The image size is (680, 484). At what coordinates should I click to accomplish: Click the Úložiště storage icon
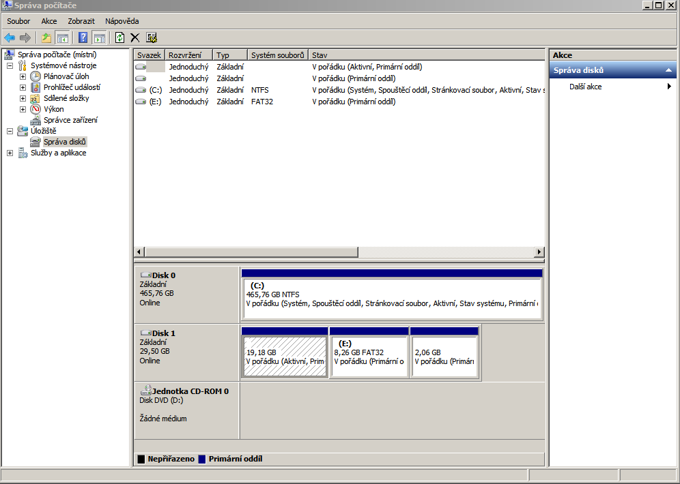(x=23, y=131)
